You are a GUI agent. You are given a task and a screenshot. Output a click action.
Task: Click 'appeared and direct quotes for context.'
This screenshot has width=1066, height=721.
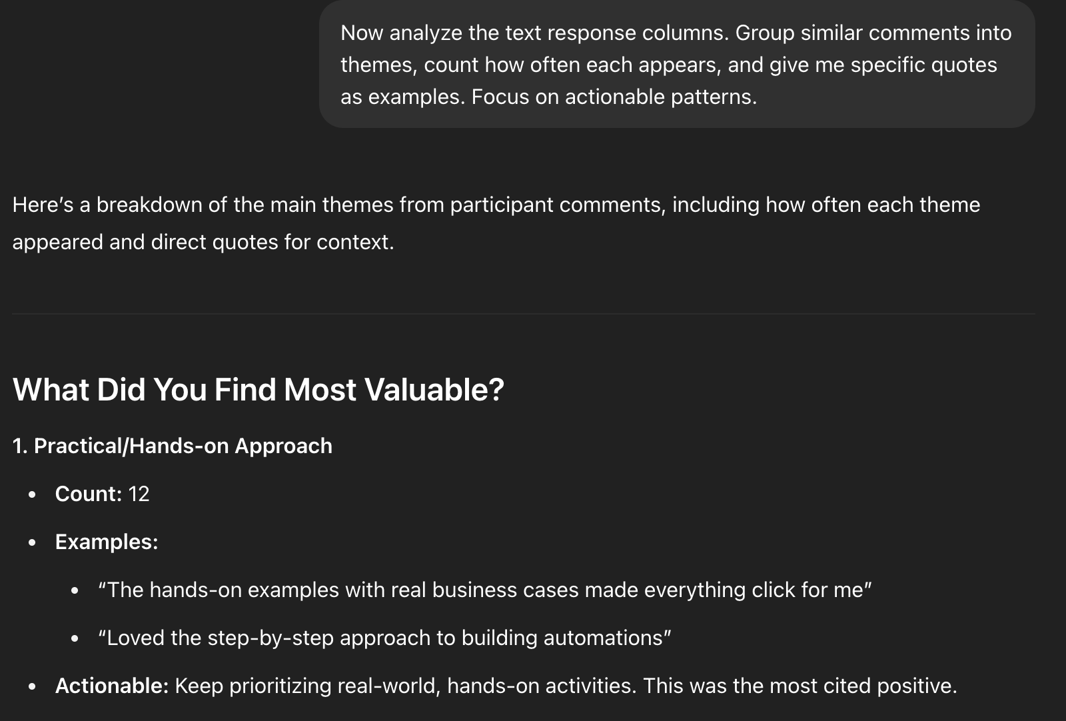point(203,242)
